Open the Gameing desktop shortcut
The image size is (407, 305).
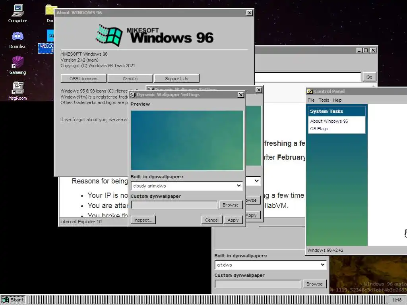tap(17, 66)
